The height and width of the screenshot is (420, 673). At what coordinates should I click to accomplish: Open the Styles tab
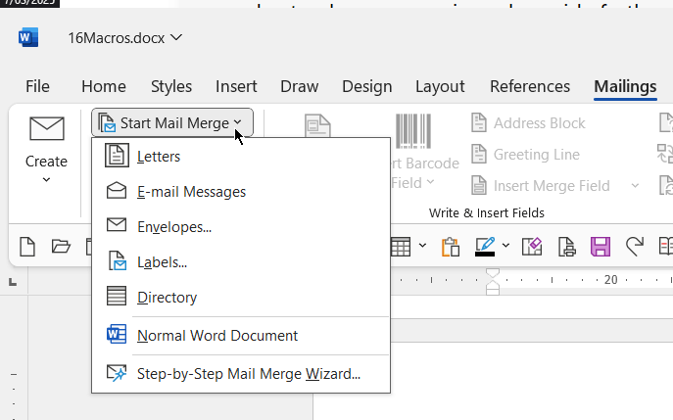(171, 87)
